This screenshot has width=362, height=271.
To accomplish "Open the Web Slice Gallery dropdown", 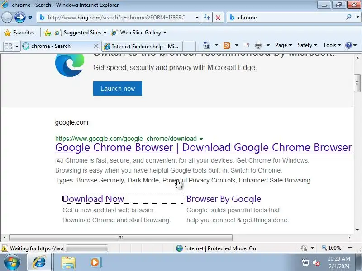I will (139, 33).
